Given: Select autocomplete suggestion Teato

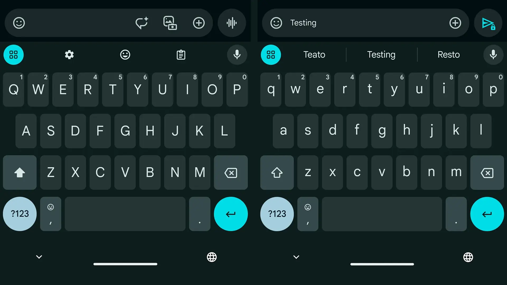Looking at the screenshot, I should tap(314, 55).
